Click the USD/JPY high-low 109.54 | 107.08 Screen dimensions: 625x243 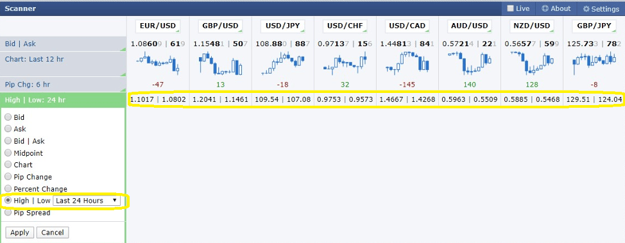click(282, 99)
